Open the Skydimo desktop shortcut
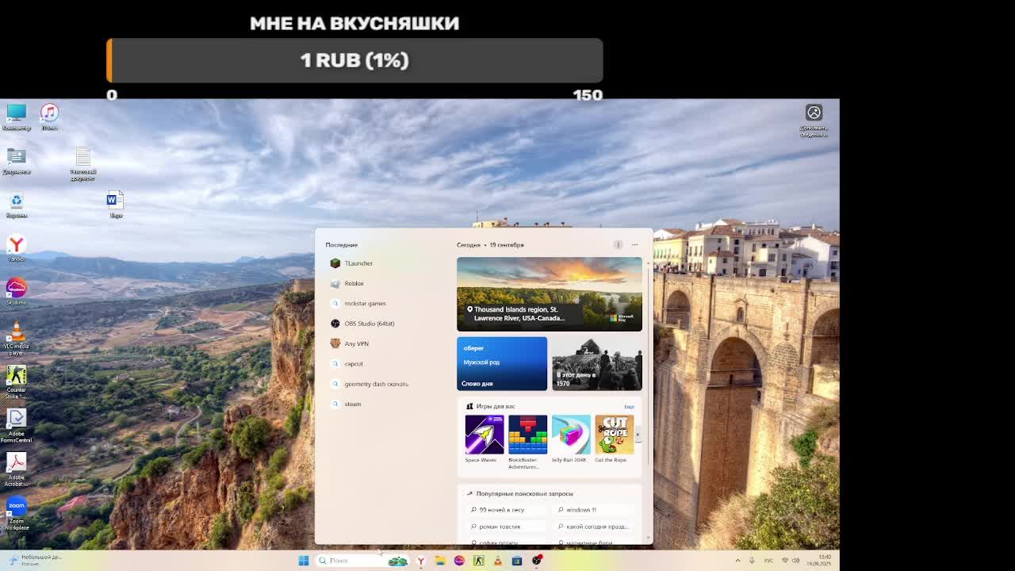This screenshot has width=1015, height=571. pyautogui.click(x=16, y=291)
